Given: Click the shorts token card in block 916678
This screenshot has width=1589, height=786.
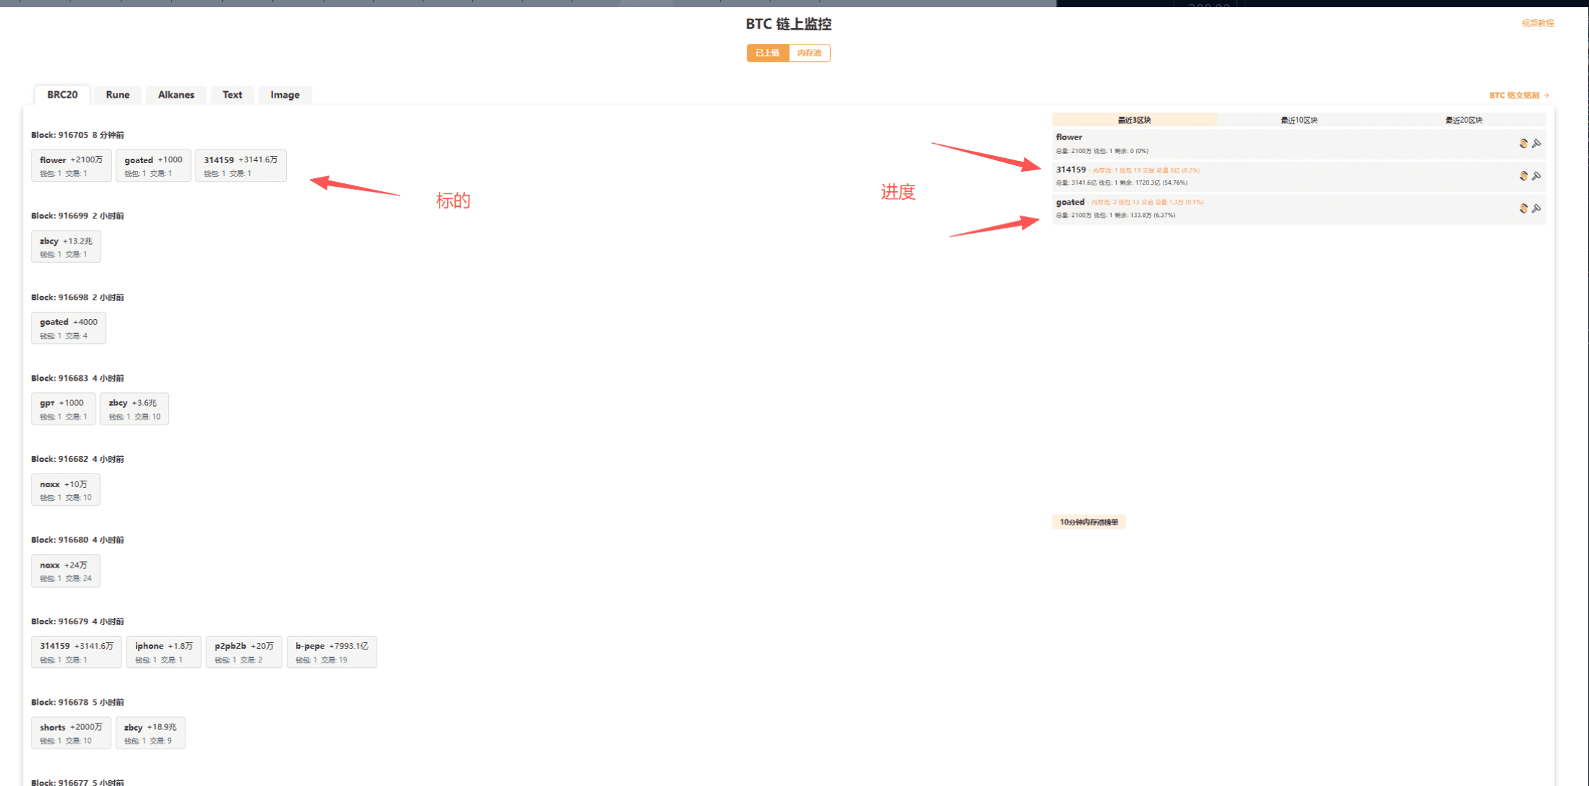Looking at the screenshot, I should 70,733.
